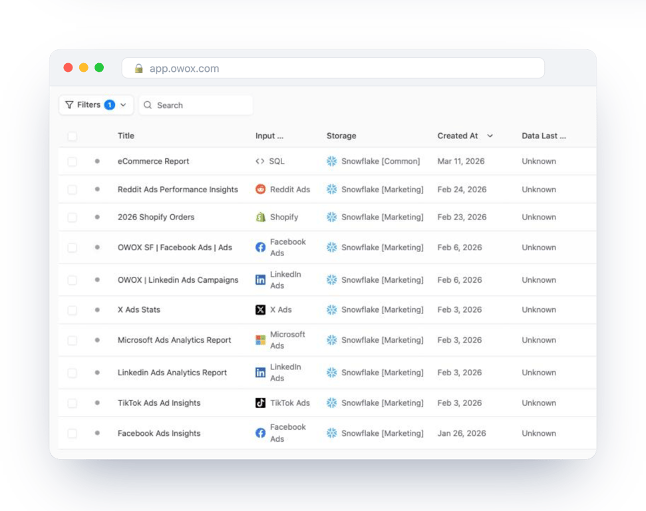
Task: Click Snowflake icon in Microsoft Ads row
Action: tap(332, 340)
